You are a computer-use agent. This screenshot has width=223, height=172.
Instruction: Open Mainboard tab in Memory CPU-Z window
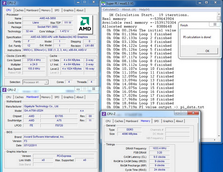[x=132, y=121]
